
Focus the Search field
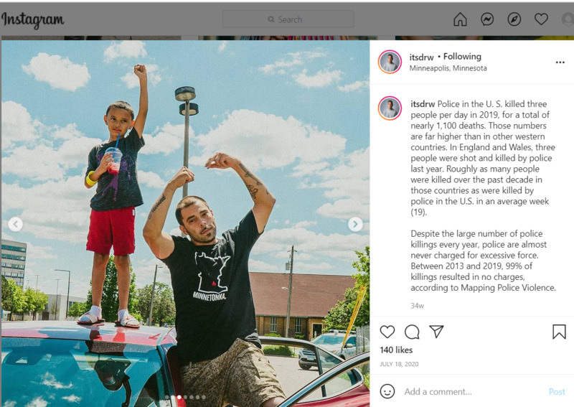288,19
